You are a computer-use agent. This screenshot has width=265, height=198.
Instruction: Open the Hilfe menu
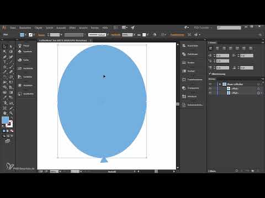[x=105, y=28]
